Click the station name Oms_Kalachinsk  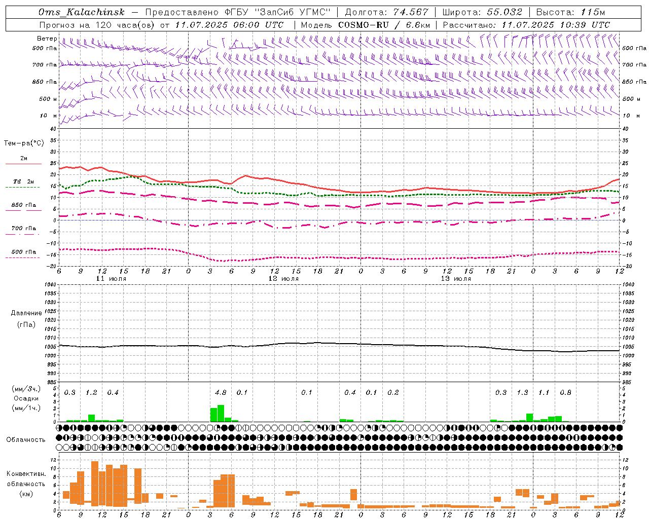tap(81, 12)
